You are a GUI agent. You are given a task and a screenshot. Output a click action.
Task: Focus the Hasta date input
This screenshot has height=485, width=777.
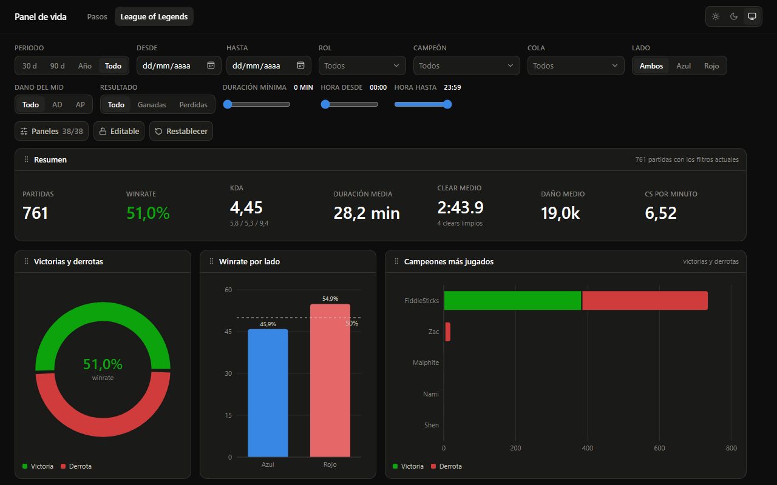(x=269, y=65)
